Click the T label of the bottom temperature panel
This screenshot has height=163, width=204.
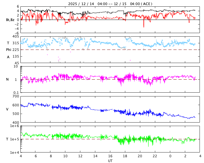(x=7, y=139)
